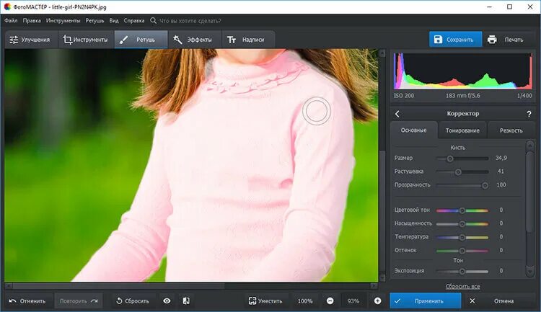Click the zoom in plus icon
The width and height of the screenshot is (541, 312).
tap(378, 301)
